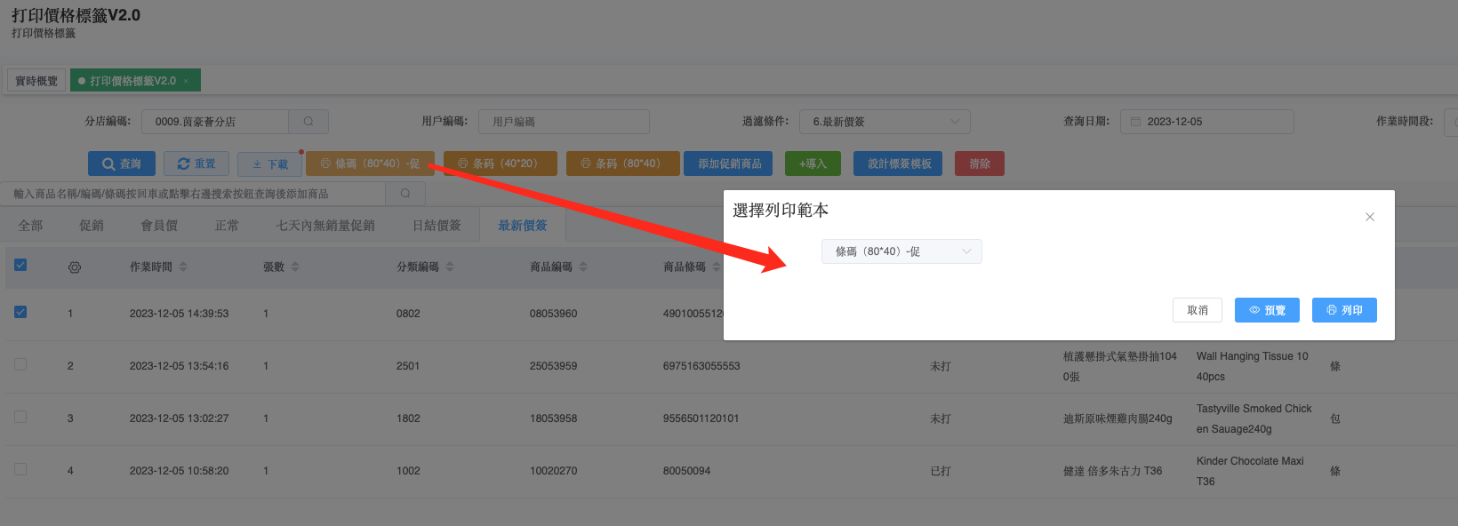Close the tab 打印價格標籤V2.0
This screenshot has height=526, width=1458.
(186, 81)
